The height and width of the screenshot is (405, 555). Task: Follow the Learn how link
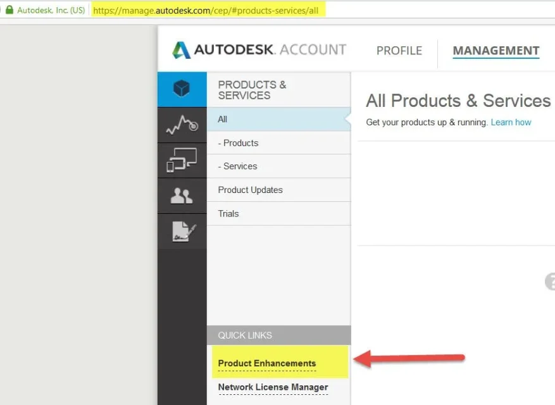(x=511, y=122)
